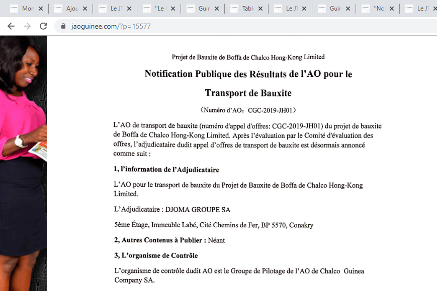View site security info via lock icon
The height and width of the screenshot is (291, 437).
click(x=63, y=26)
